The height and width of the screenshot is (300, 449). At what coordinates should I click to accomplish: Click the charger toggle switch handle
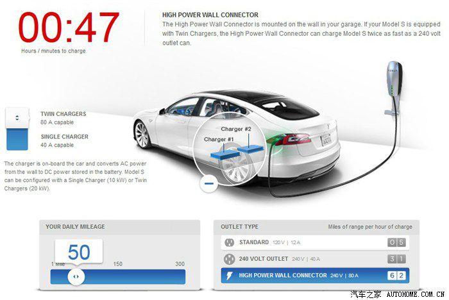click(x=17, y=118)
